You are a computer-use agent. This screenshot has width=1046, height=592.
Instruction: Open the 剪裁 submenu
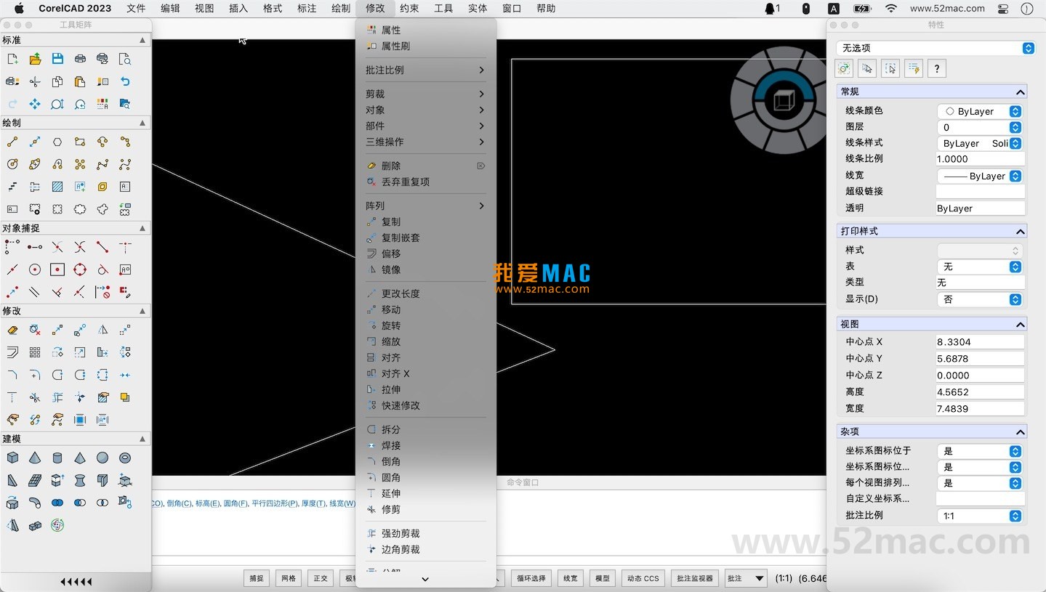click(x=426, y=94)
